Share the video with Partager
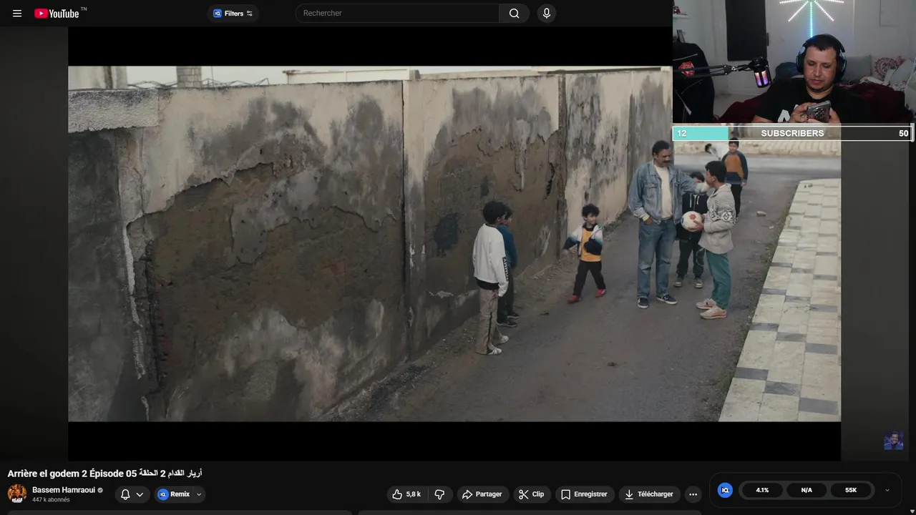The height and width of the screenshot is (515, 916). pyautogui.click(x=482, y=494)
